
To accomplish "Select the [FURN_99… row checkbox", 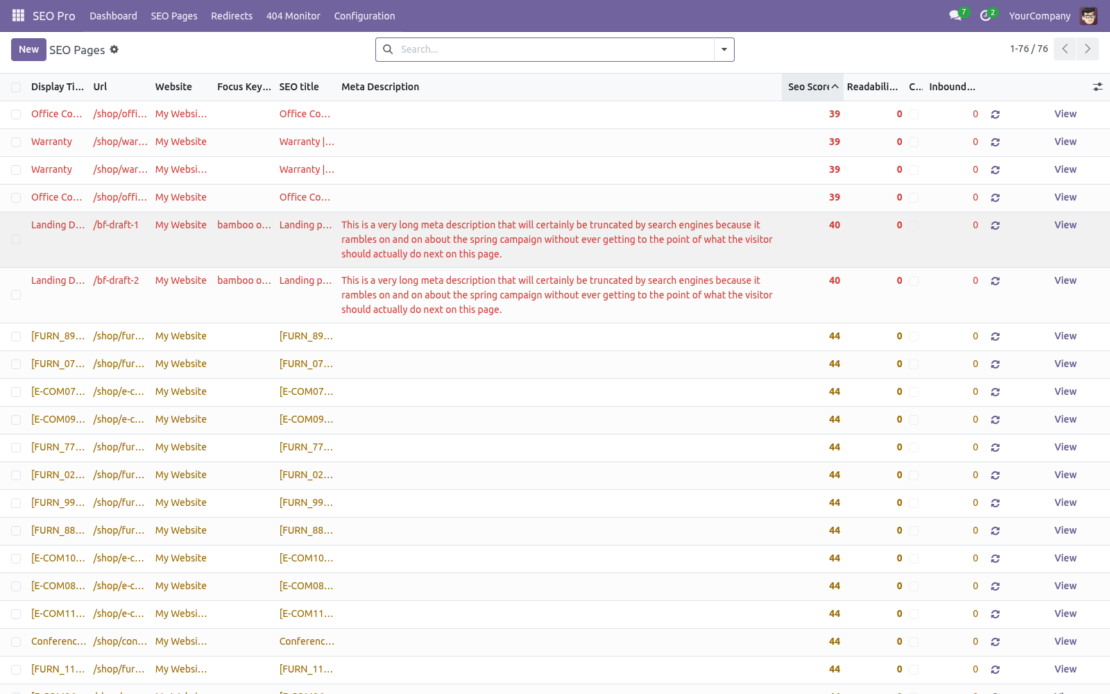I will pyautogui.click(x=16, y=503).
